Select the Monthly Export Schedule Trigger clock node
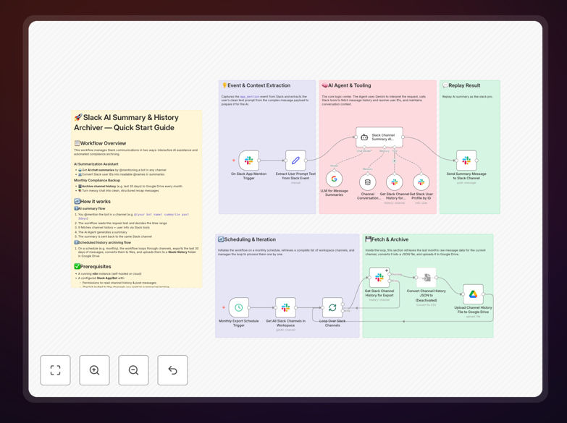This screenshot has height=423, width=567. click(239, 307)
